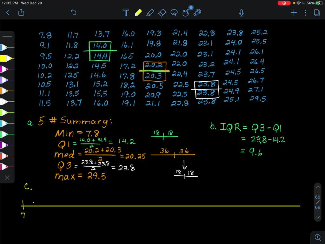Open the zoom magnifier in bottom corner
The image size is (325, 244).
(x=318, y=237)
